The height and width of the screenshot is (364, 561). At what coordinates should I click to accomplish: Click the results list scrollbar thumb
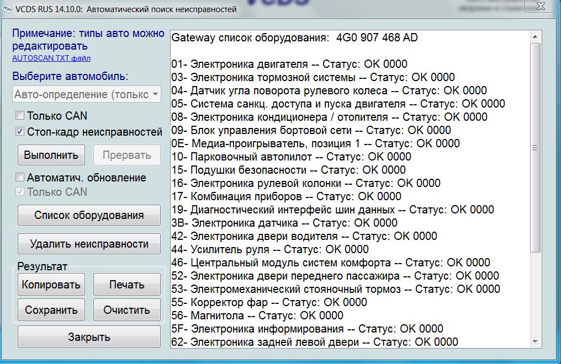point(534,147)
